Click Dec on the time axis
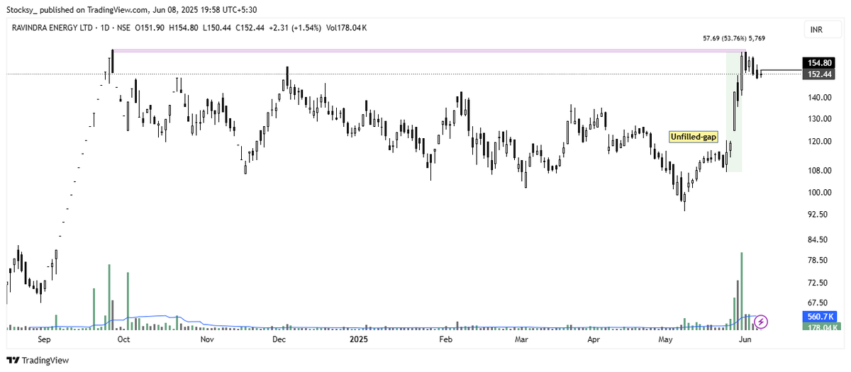The image size is (851, 372). (x=279, y=340)
